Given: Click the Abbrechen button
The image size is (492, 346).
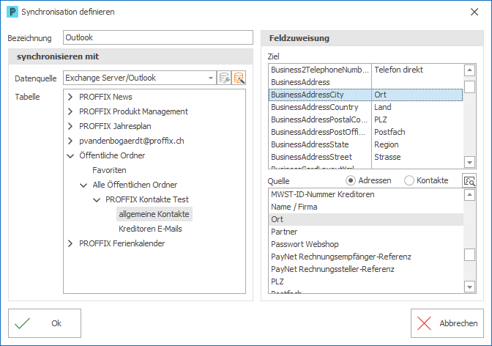Looking at the screenshot, I should coord(447,323).
